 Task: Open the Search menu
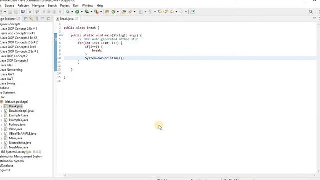coord(52,5)
